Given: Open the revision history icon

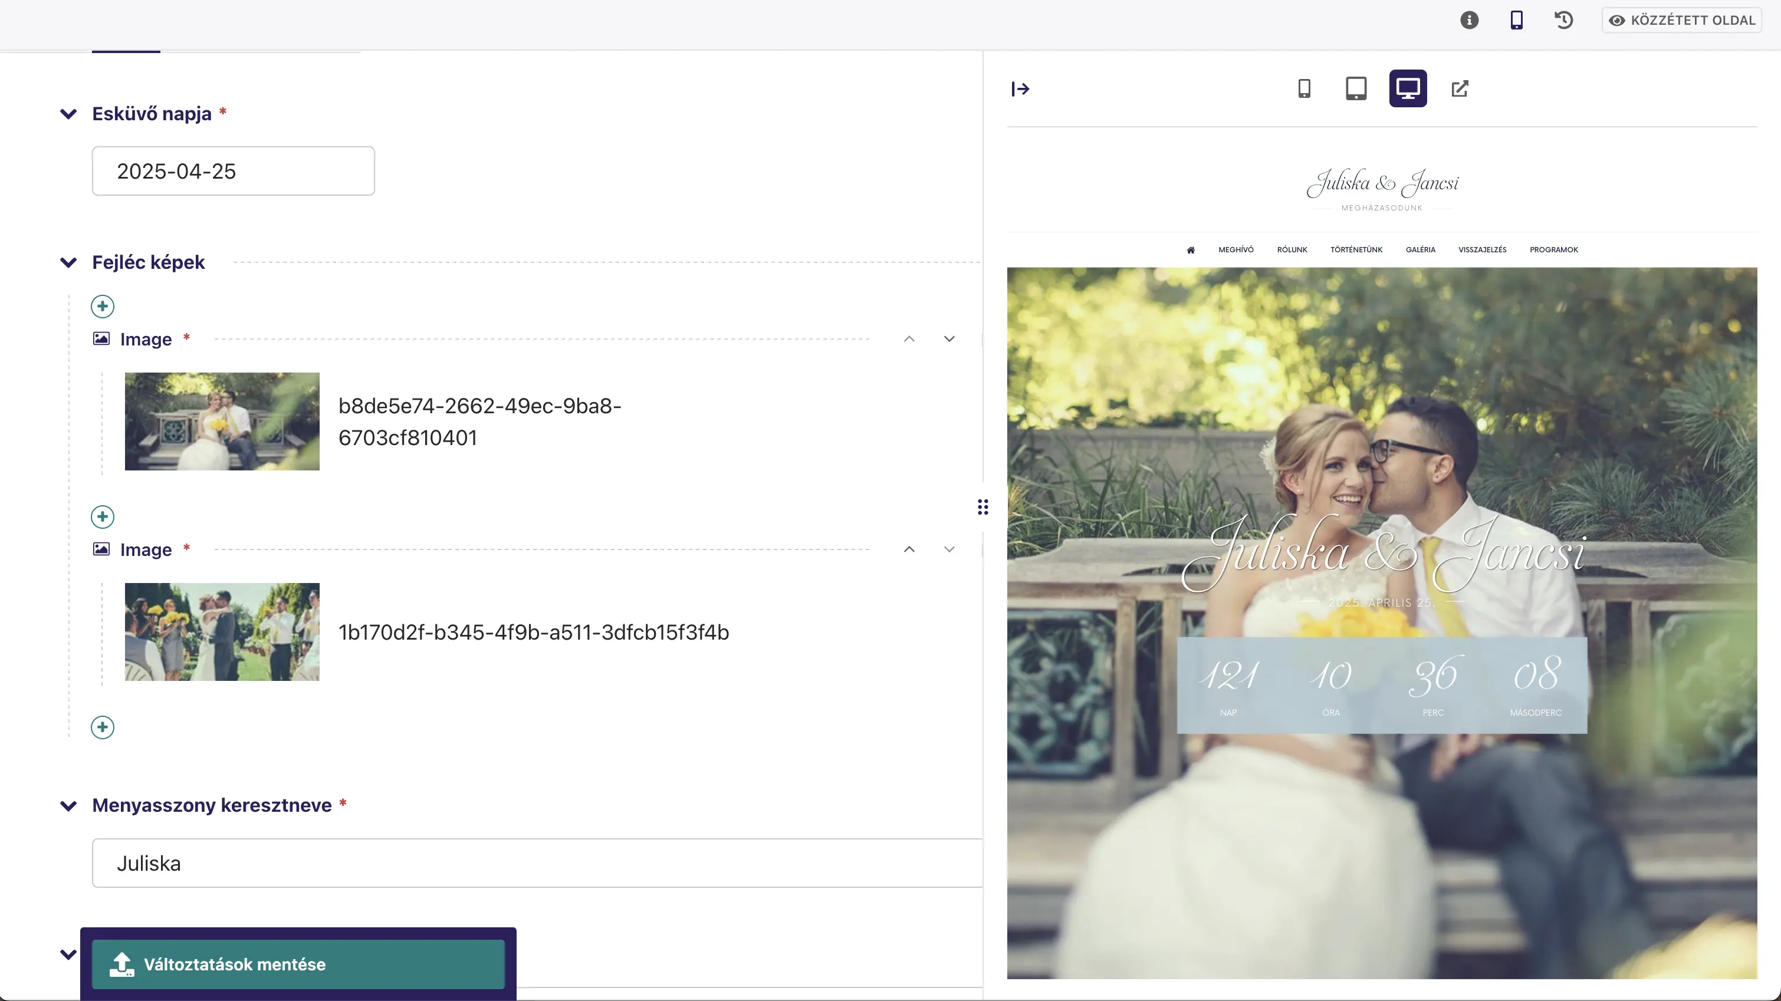Looking at the screenshot, I should tap(1563, 20).
